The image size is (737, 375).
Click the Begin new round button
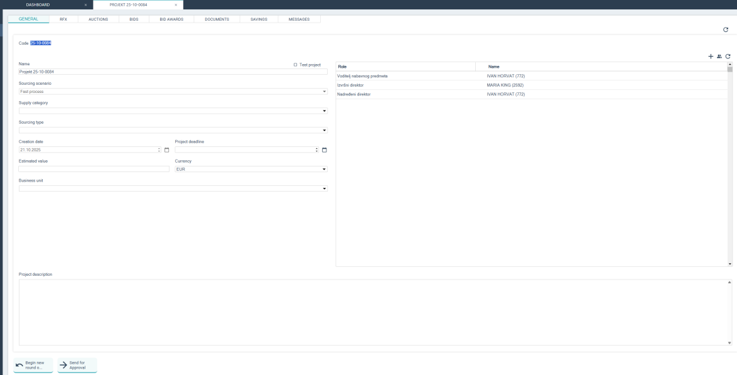[x=33, y=366]
